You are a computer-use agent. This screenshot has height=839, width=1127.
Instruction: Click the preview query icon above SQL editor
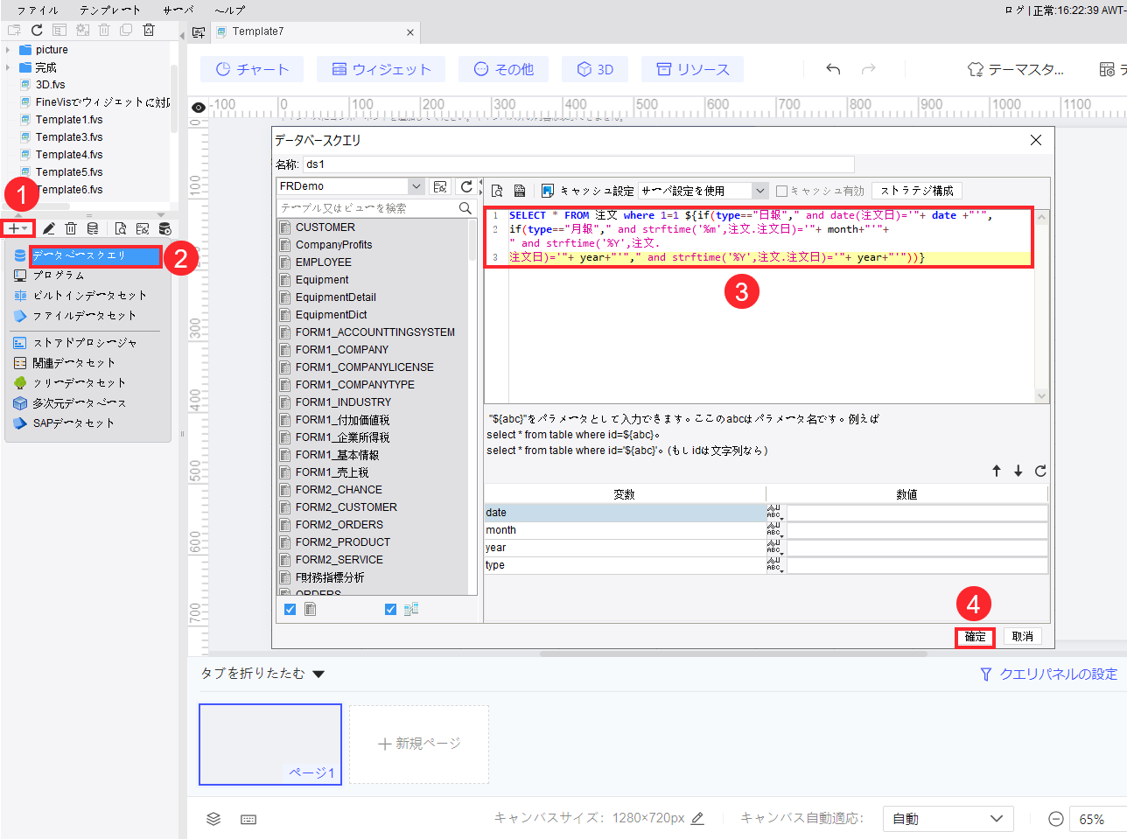pos(497,191)
